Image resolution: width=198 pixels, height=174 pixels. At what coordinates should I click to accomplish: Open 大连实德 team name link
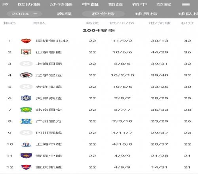coord(49,87)
